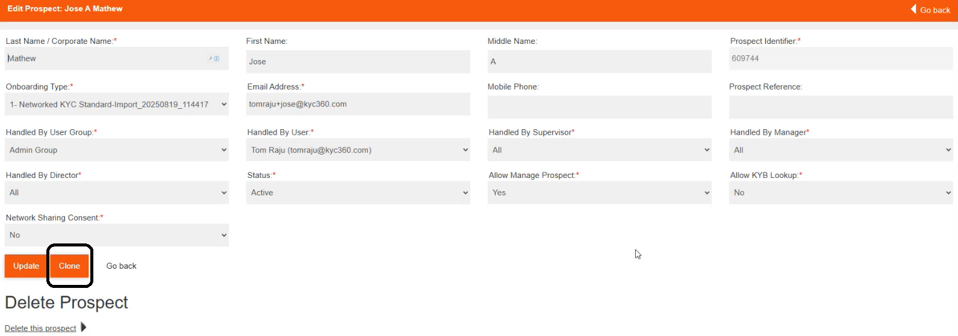Click the Network Sharing Consent label
Viewport: 958px width, 336px height.
pos(55,218)
